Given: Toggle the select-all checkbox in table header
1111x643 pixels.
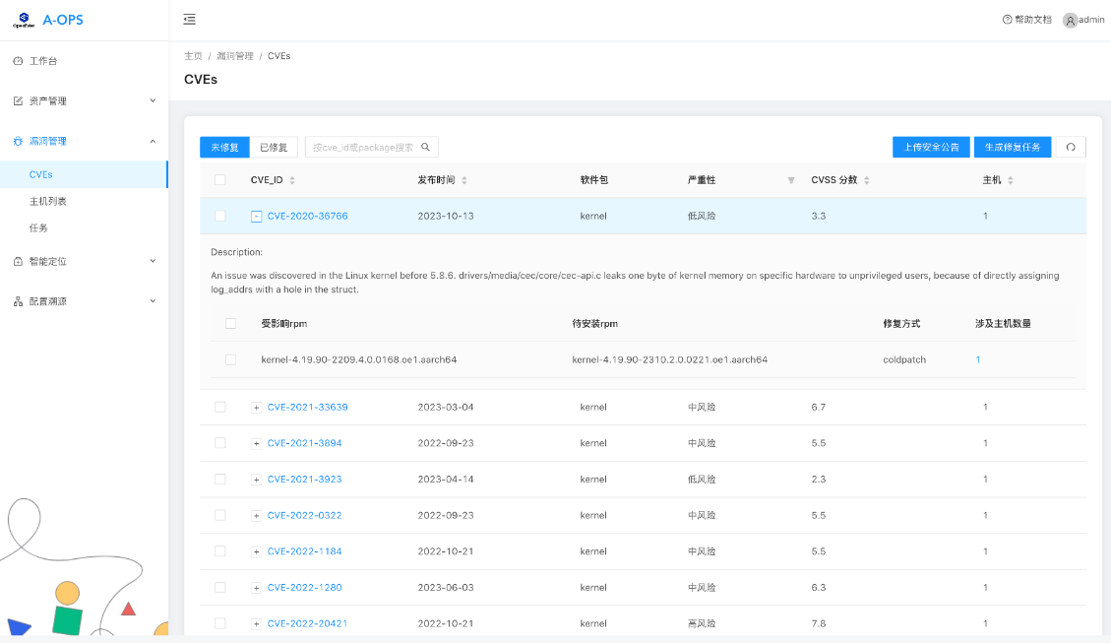Looking at the screenshot, I should pos(220,180).
